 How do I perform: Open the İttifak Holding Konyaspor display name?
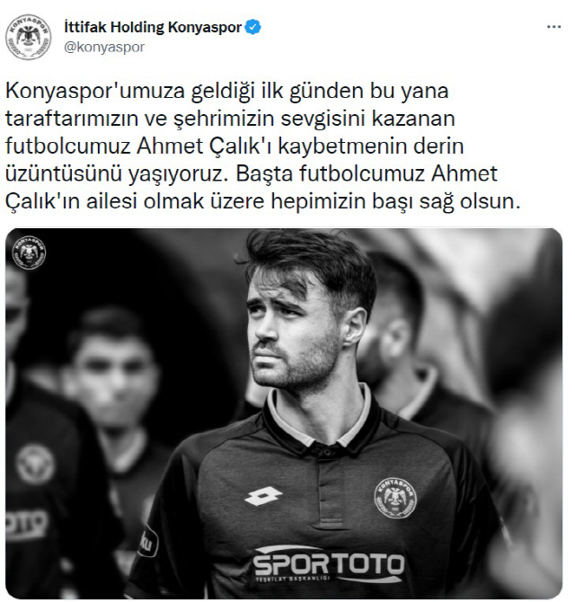tap(153, 27)
